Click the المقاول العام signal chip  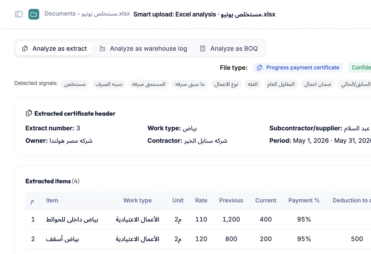[x=281, y=84]
